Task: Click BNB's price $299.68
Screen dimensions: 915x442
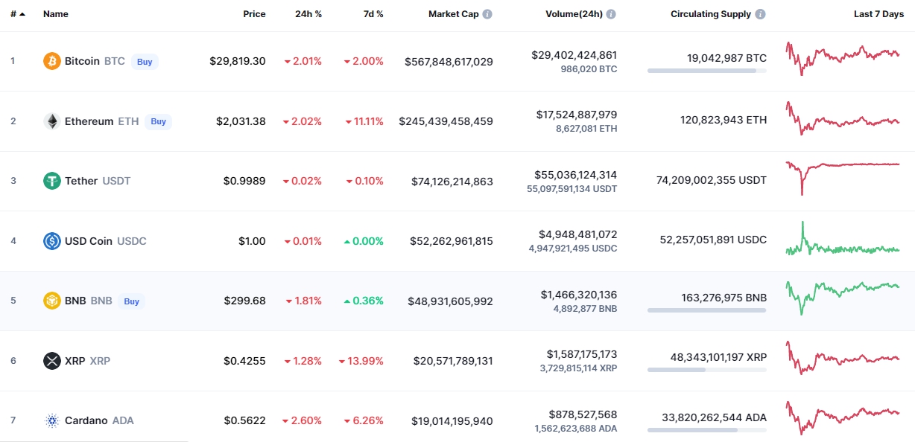Action: (x=244, y=301)
